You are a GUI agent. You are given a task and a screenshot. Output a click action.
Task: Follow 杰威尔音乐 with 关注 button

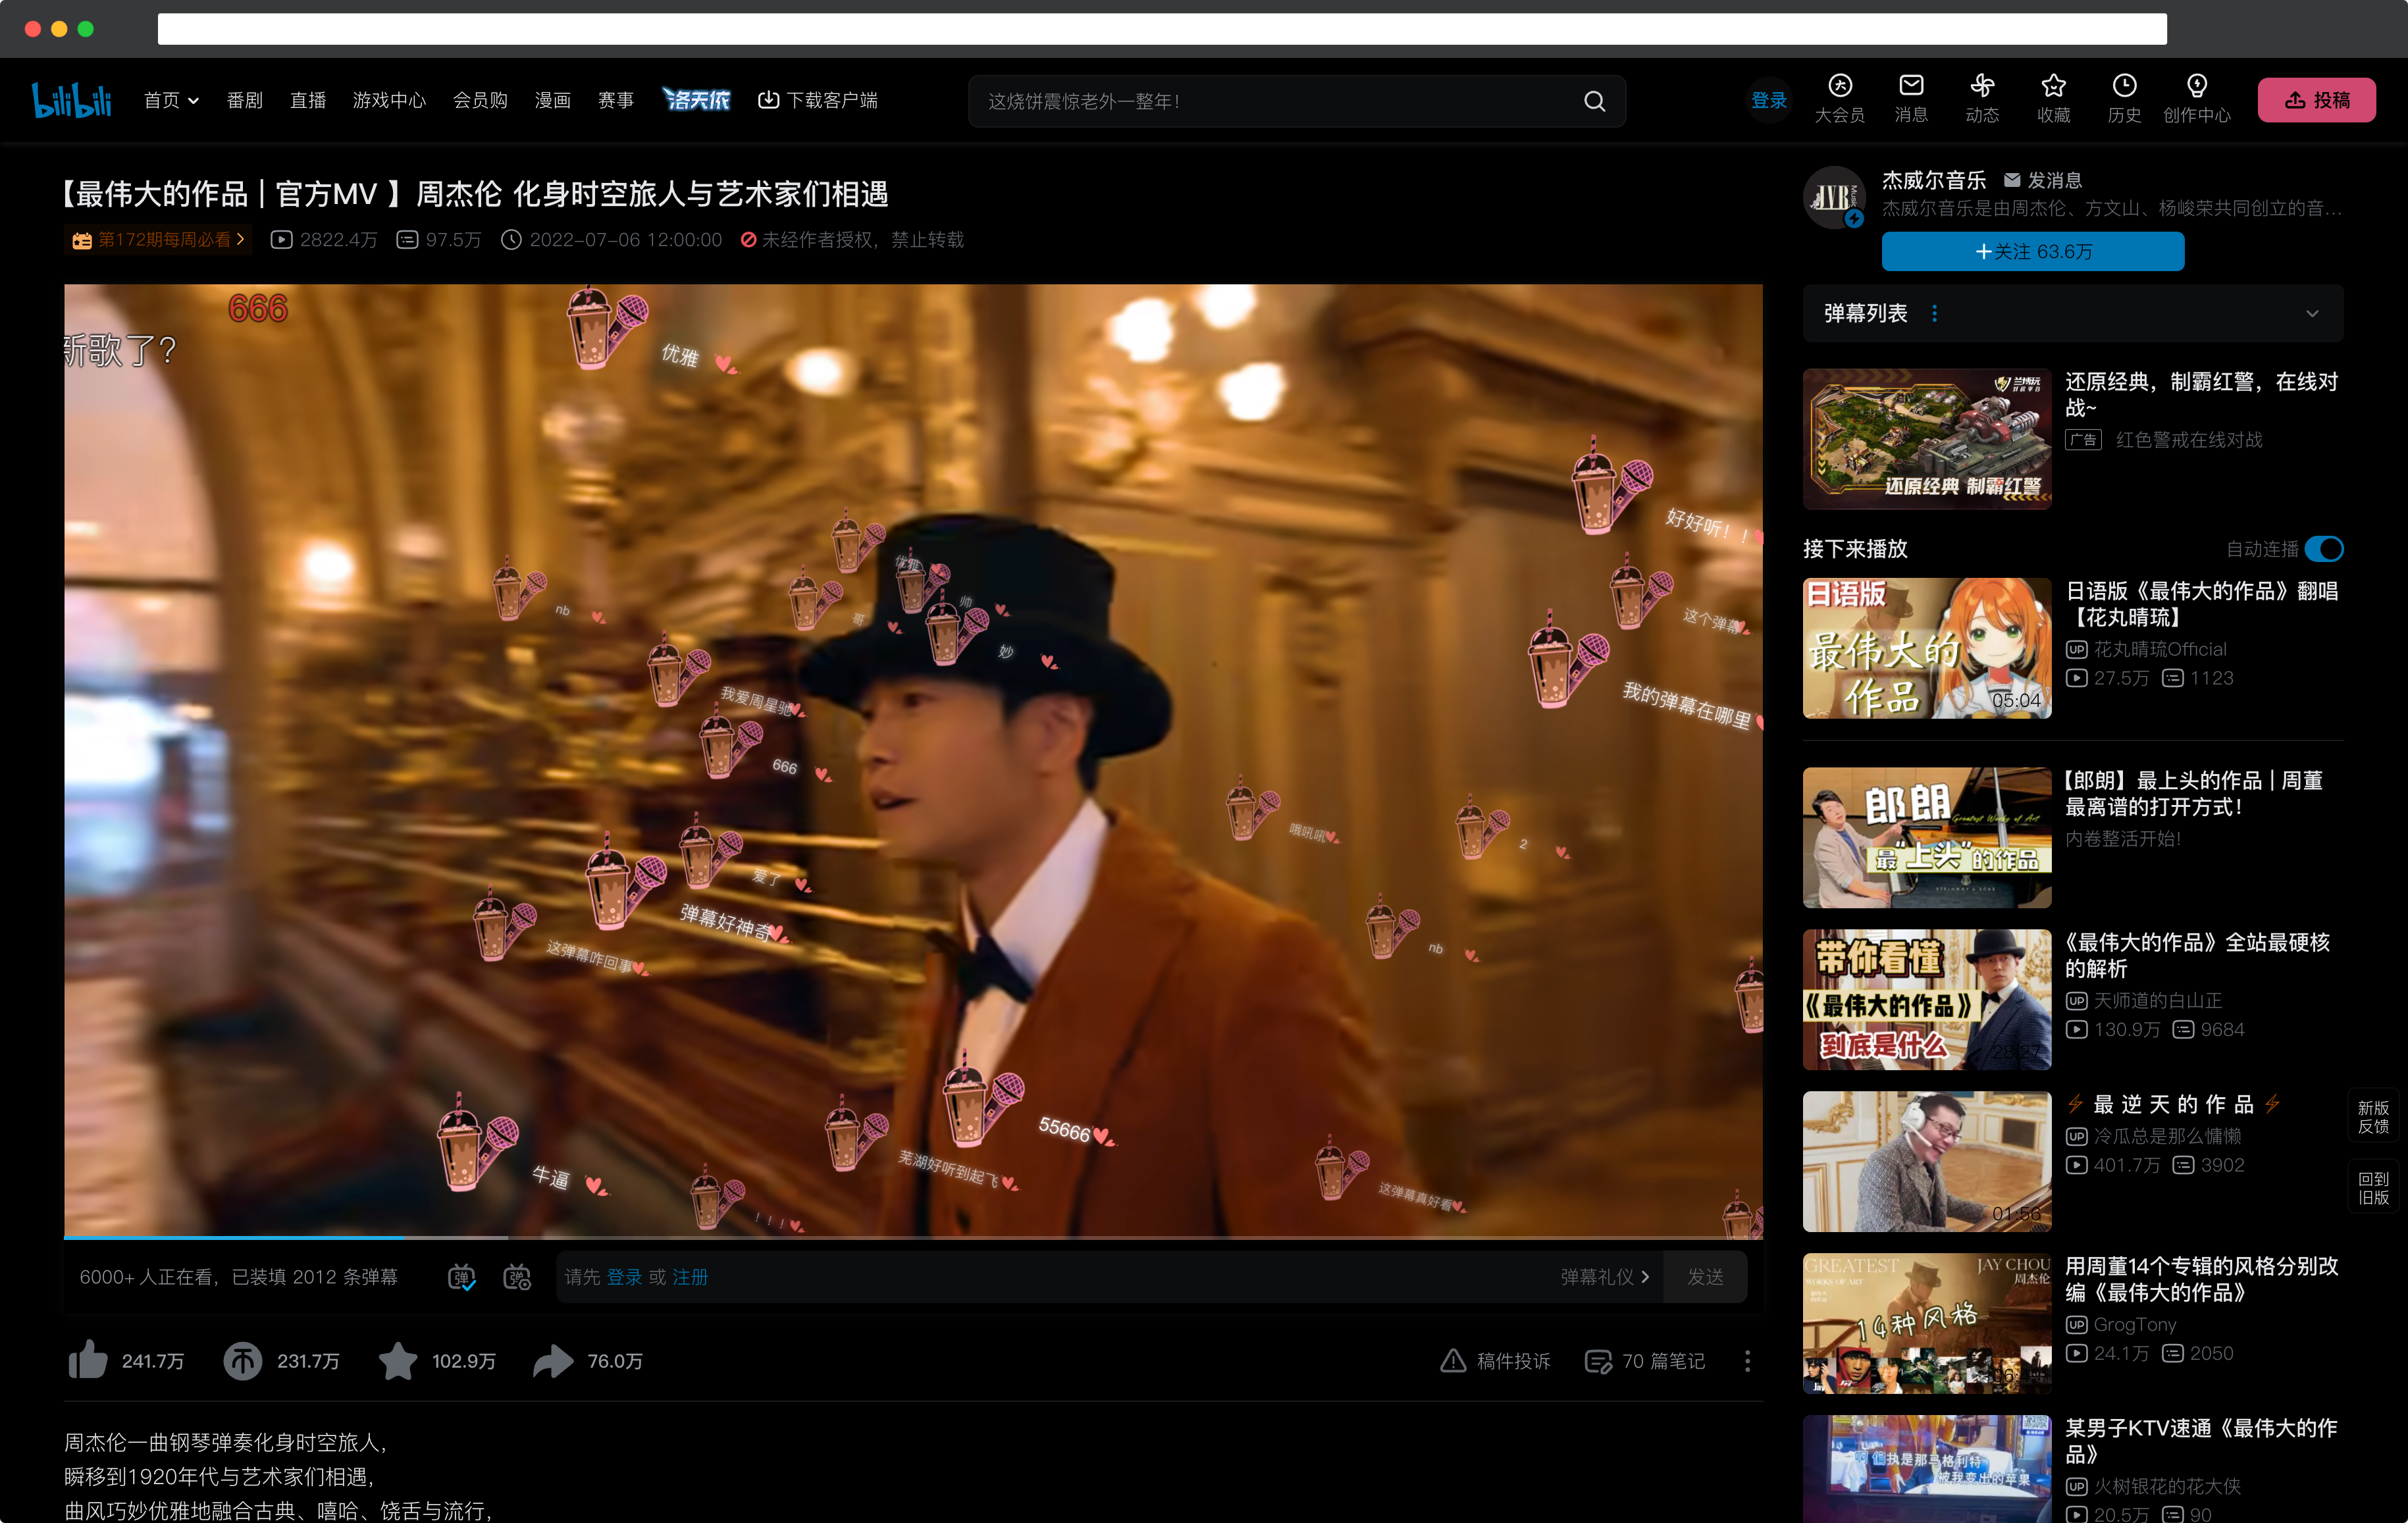(x=2032, y=251)
